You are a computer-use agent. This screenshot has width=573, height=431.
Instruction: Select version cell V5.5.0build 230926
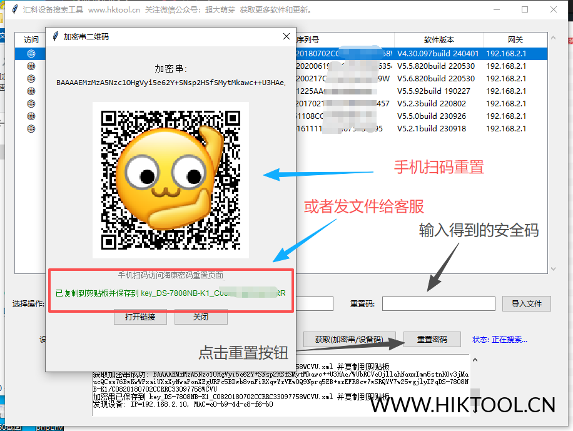(x=432, y=116)
